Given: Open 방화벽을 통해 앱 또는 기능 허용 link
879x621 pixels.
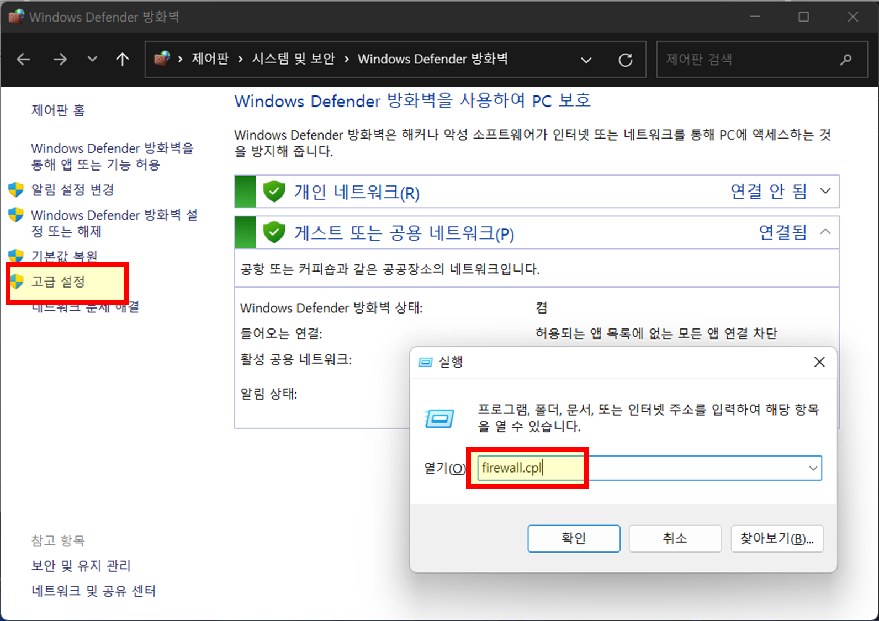Looking at the screenshot, I should tap(113, 156).
